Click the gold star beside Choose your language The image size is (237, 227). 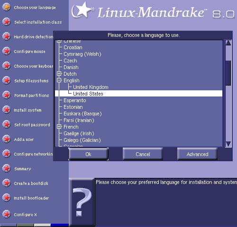[7, 7]
